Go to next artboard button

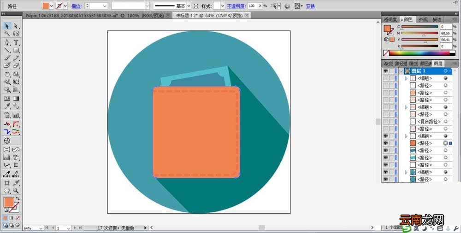pyautogui.click(x=75, y=228)
